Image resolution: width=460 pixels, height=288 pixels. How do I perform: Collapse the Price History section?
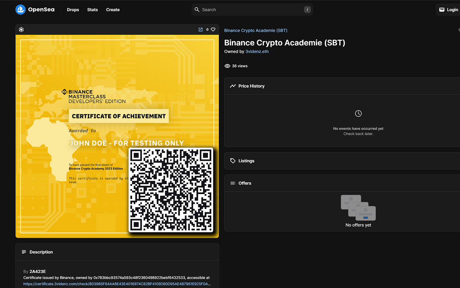coord(342,86)
